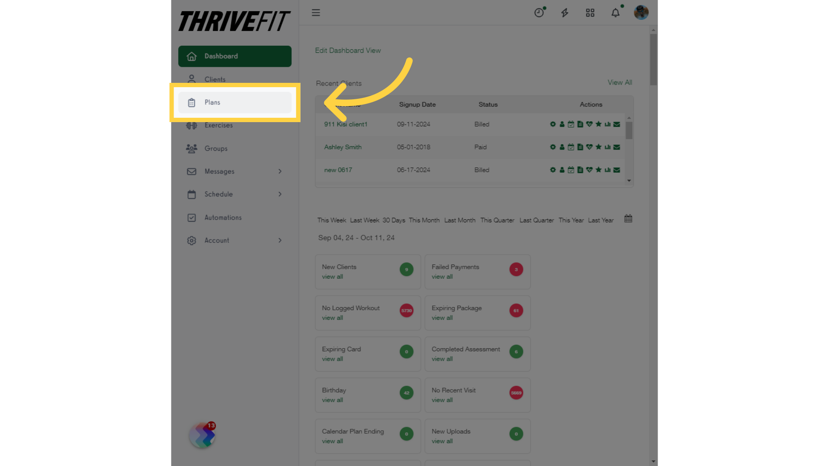
Task: Open the apps grid icon
Action: click(590, 13)
